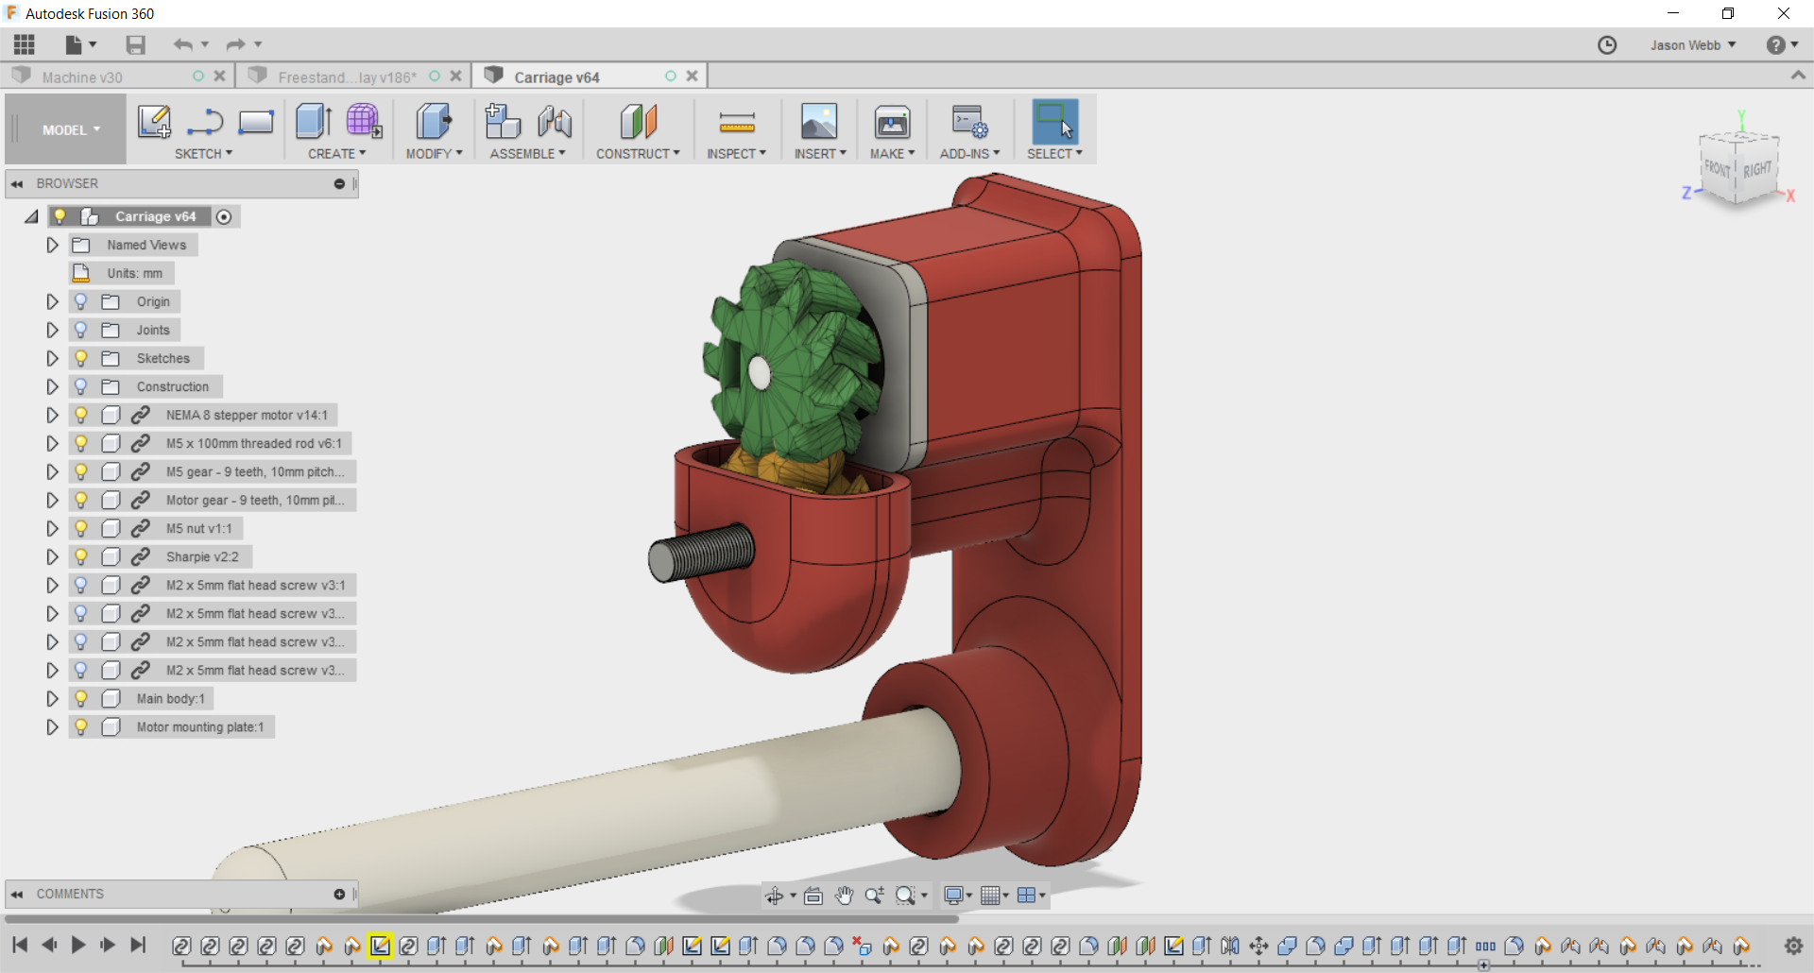
Task: Hide the Main body:1 component
Action: point(81,698)
